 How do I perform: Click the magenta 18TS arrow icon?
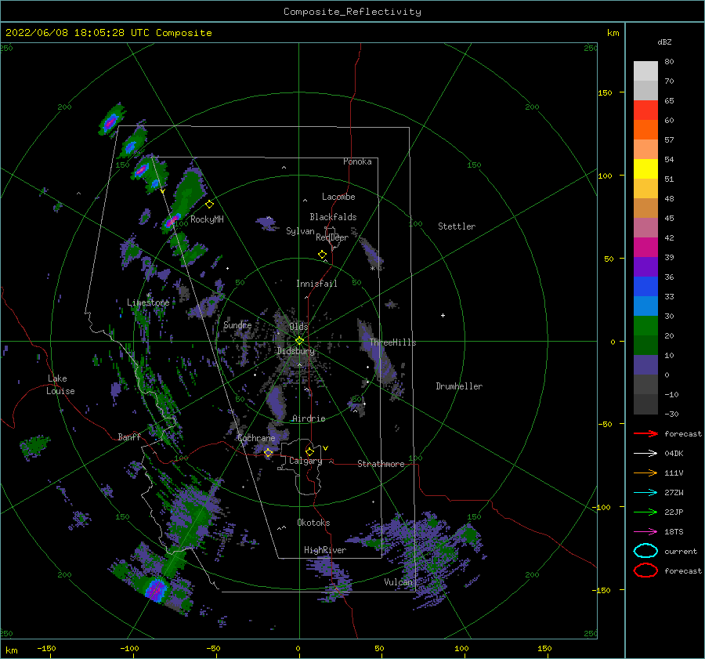click(x=645, y=532)
